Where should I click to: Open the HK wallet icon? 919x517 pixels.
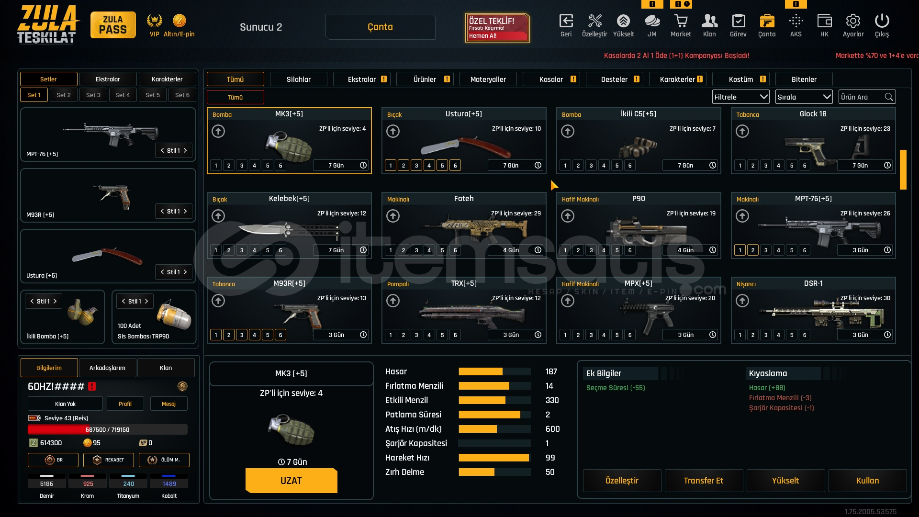tap(824, 21)
